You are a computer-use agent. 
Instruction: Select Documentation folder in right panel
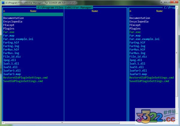140,18
